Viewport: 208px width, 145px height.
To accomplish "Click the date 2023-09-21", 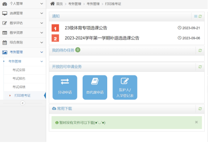I will pyautogui.click(x=191, y=28).
